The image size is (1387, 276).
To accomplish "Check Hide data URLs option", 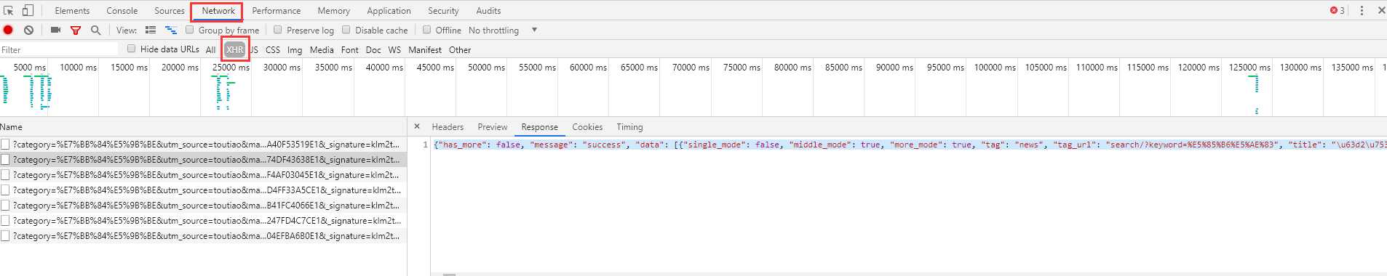I will point(132,49).
